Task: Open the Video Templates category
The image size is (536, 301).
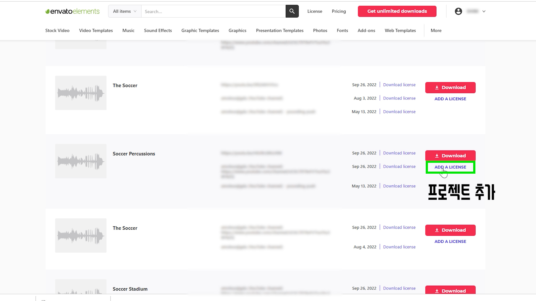Action: [96, 30]
